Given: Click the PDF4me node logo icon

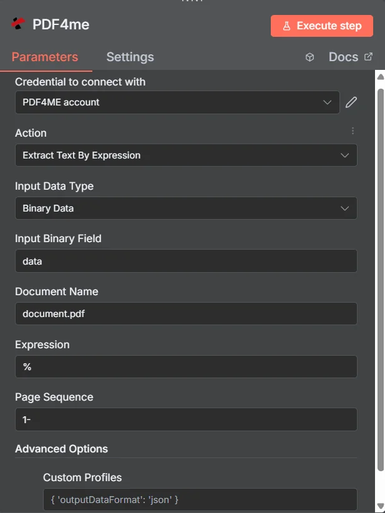Looking at the screenshot, I should point(18,24).
